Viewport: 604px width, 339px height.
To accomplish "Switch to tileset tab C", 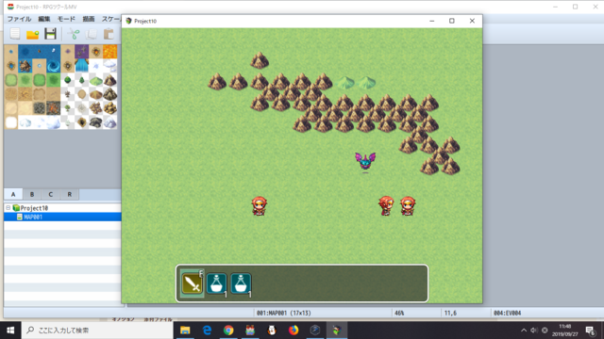I will (x=50, y=194).
